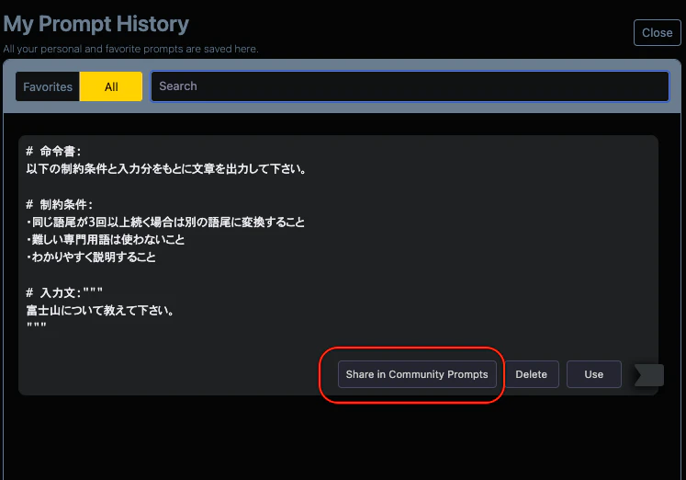Switch to the Favorites tab

[48, 86]
